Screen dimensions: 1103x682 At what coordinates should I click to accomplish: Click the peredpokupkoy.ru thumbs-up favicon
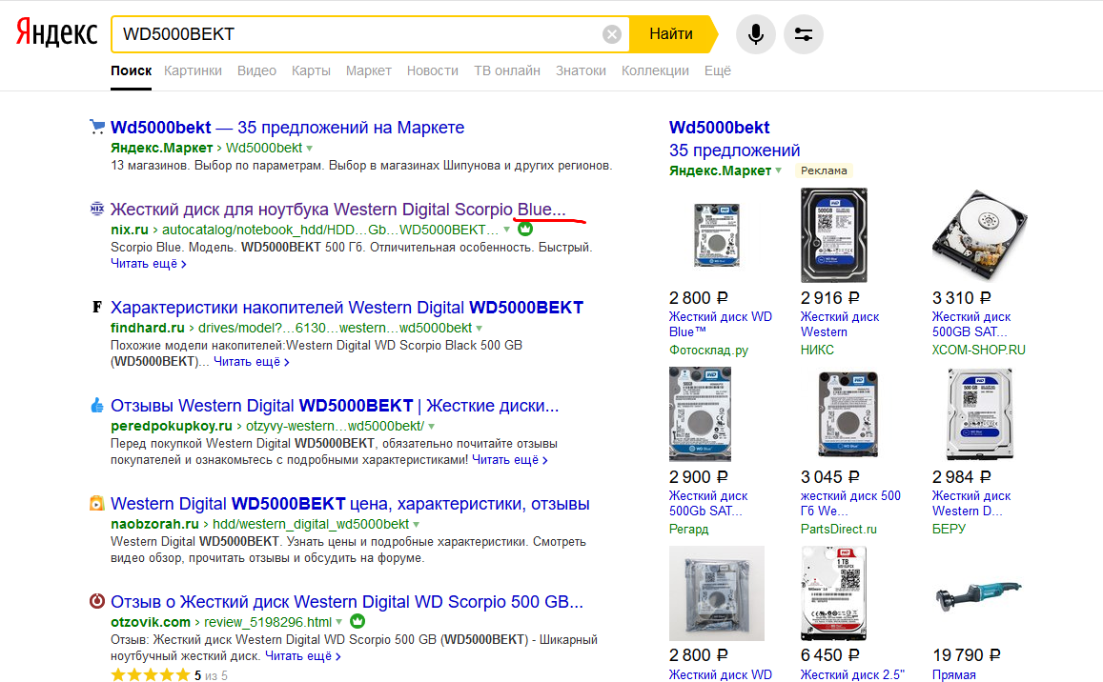click(97, 405)
